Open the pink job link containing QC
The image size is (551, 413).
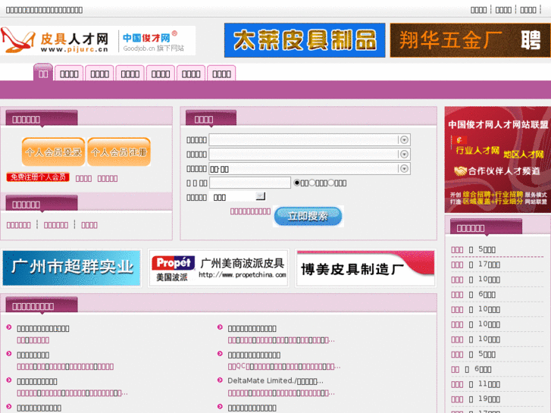[284, 367]
